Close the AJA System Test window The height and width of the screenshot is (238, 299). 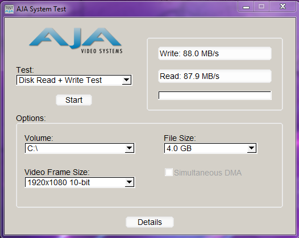pos(283,7)
